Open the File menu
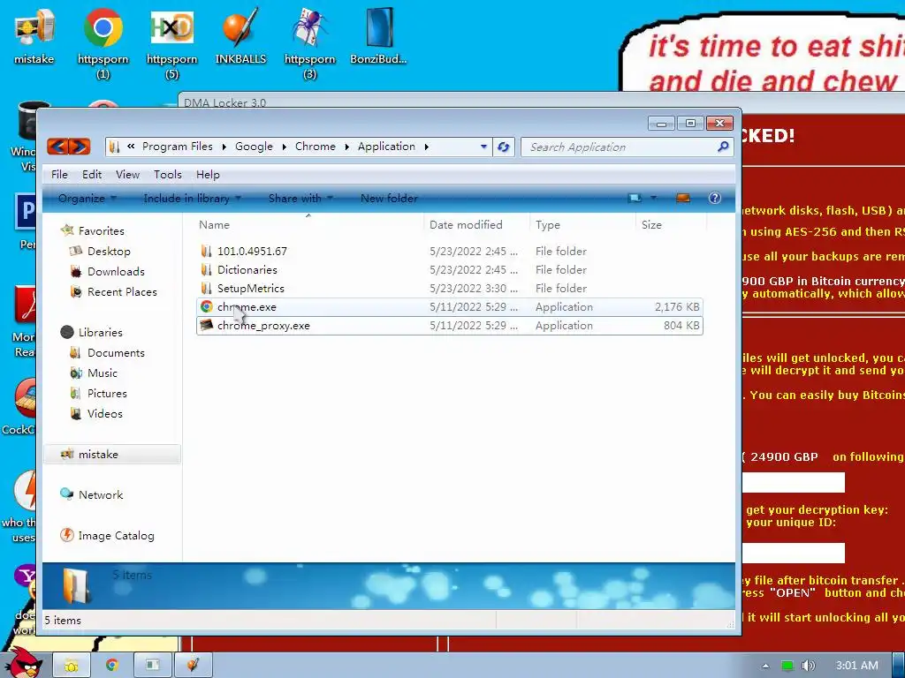This screenshot has height=678, width=905. point(59,175)
